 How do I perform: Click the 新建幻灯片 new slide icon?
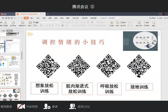click(23, 23)
